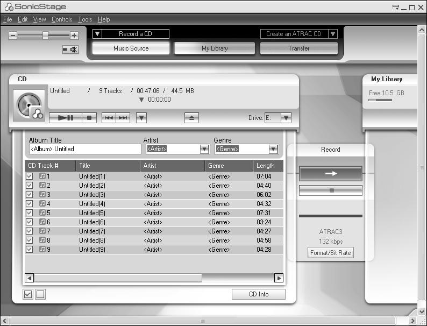Click music note icon for track 7
427x326 pixels.
click(x=42, y=231)
